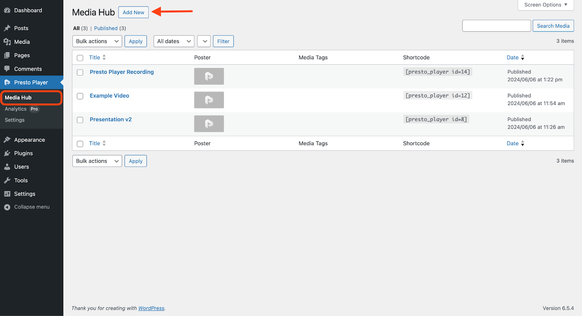Check the Presentation v2 row checkbox
Image resolution: width=582 pixels, height=316 pixels.
pyautogui.click(x=80, y=120)
